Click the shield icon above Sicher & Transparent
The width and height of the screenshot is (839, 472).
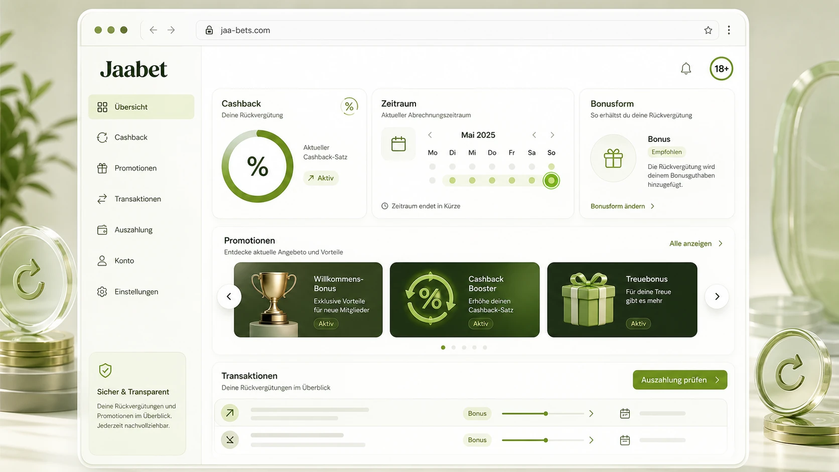[105, 370]
